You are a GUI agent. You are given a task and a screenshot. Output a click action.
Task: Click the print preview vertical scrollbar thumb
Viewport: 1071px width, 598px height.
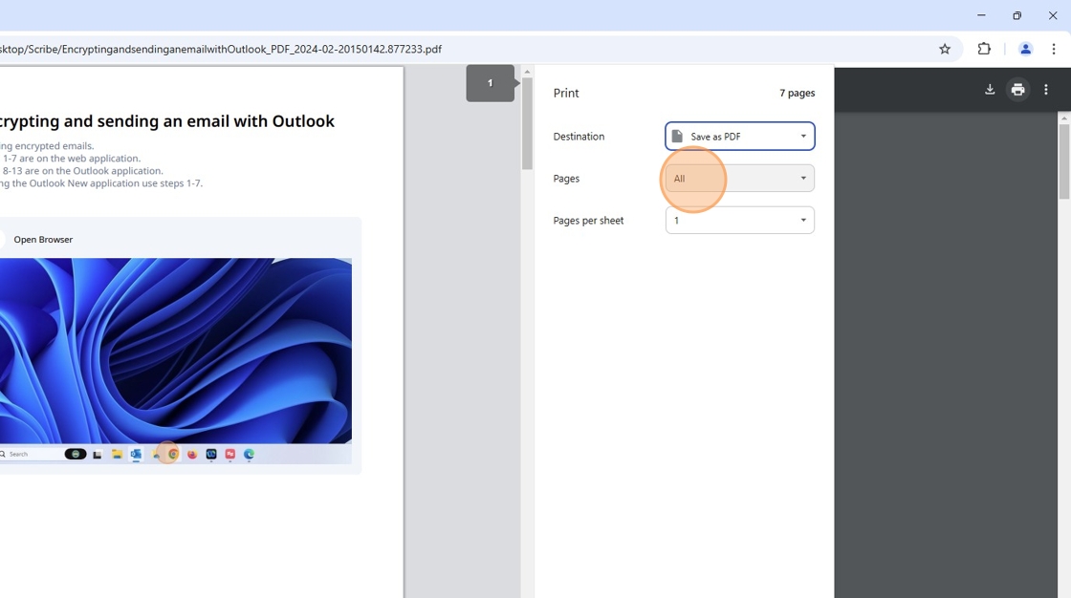click(x=527, y=123)
